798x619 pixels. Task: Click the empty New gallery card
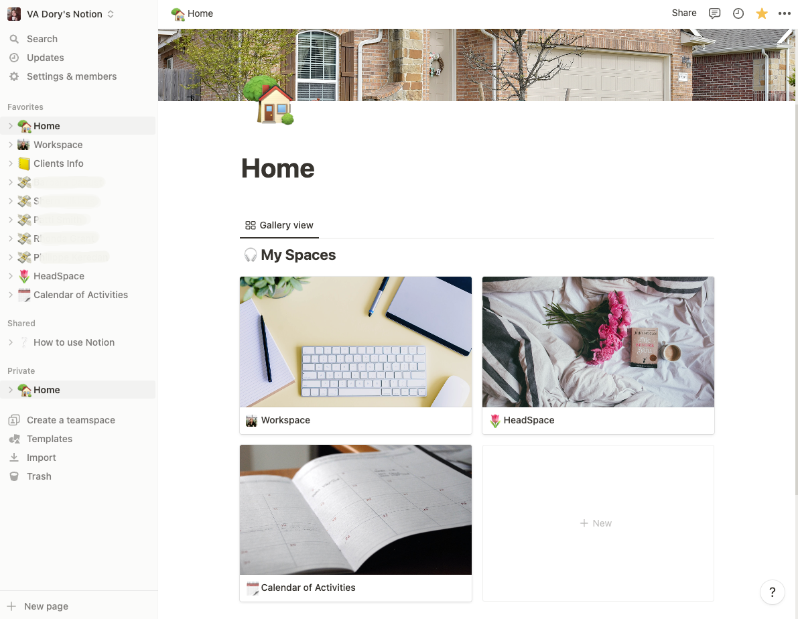598,523
